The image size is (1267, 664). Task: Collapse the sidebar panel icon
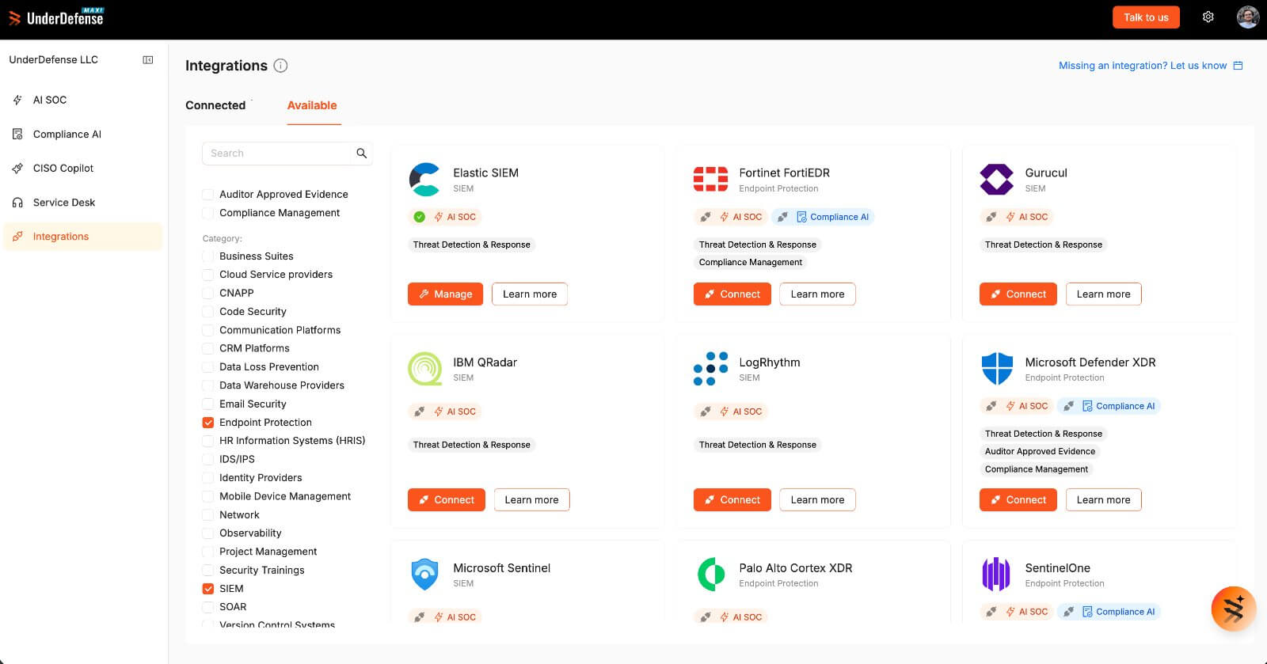point(148,60)
